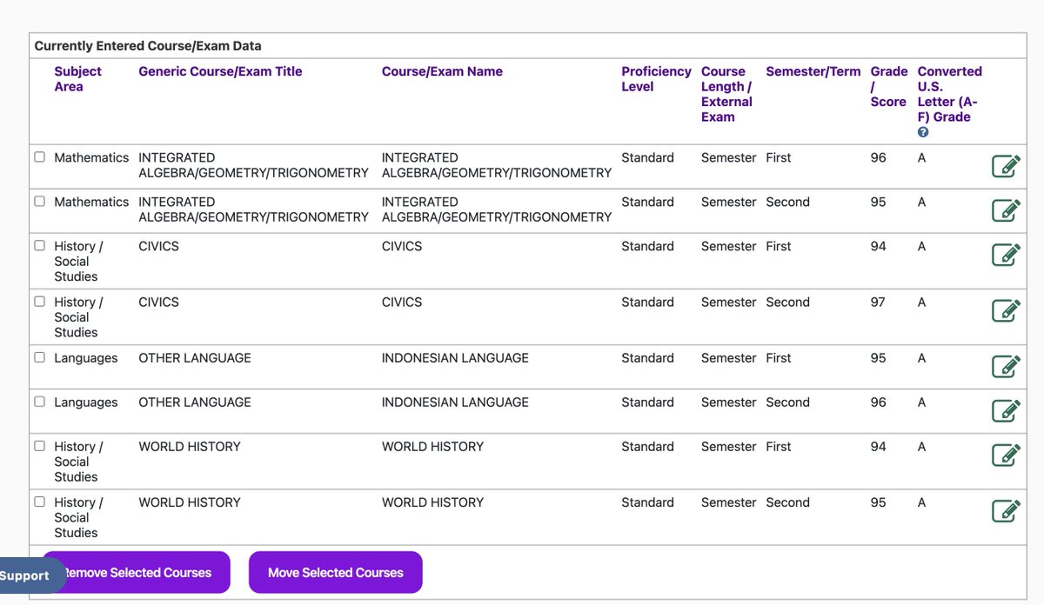The image size is (1044, 605).
Task: Click grade 97 in Civics Second row
Action: tap(878, 302)
